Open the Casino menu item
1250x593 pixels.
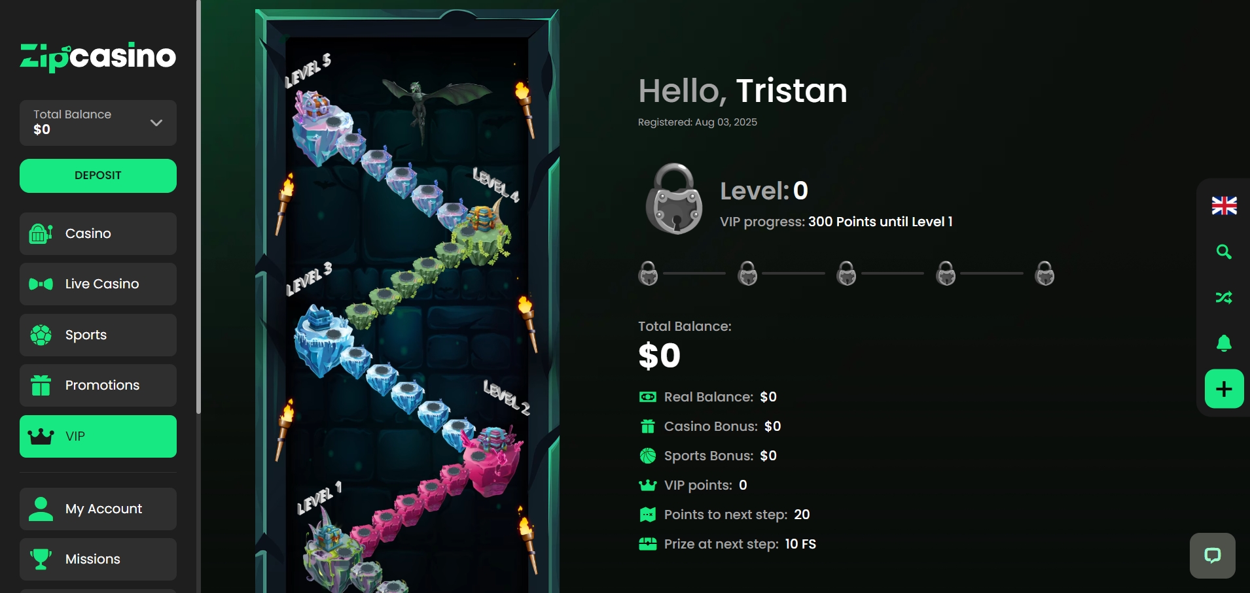(x=98, y=233)
